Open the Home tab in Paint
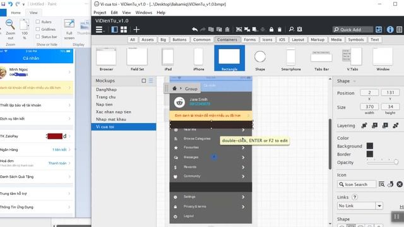Screen dimensions: 404x227 [x=16, y=13]
